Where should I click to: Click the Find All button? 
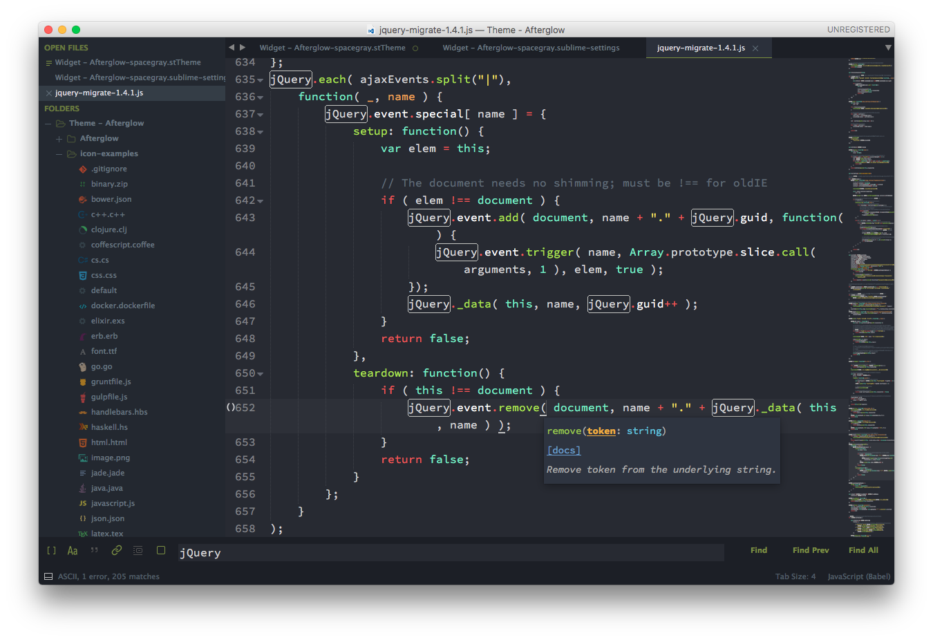863,550
